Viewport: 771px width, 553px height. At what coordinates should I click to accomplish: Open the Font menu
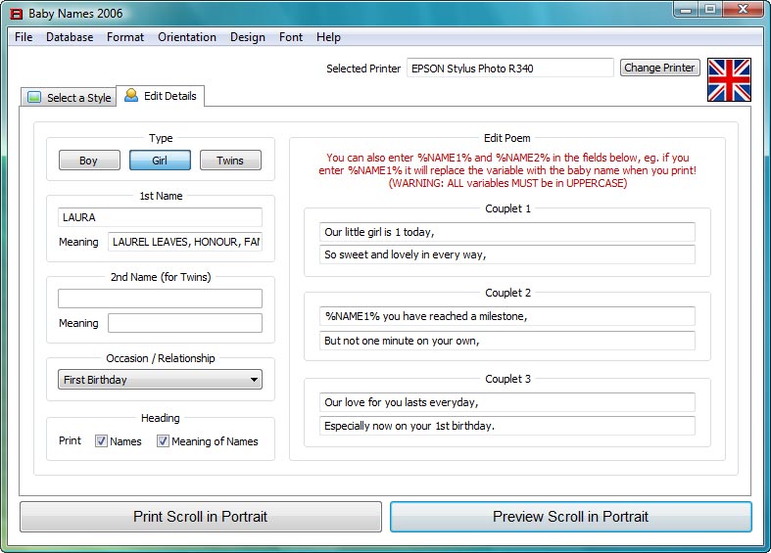(x=291, y=37)
